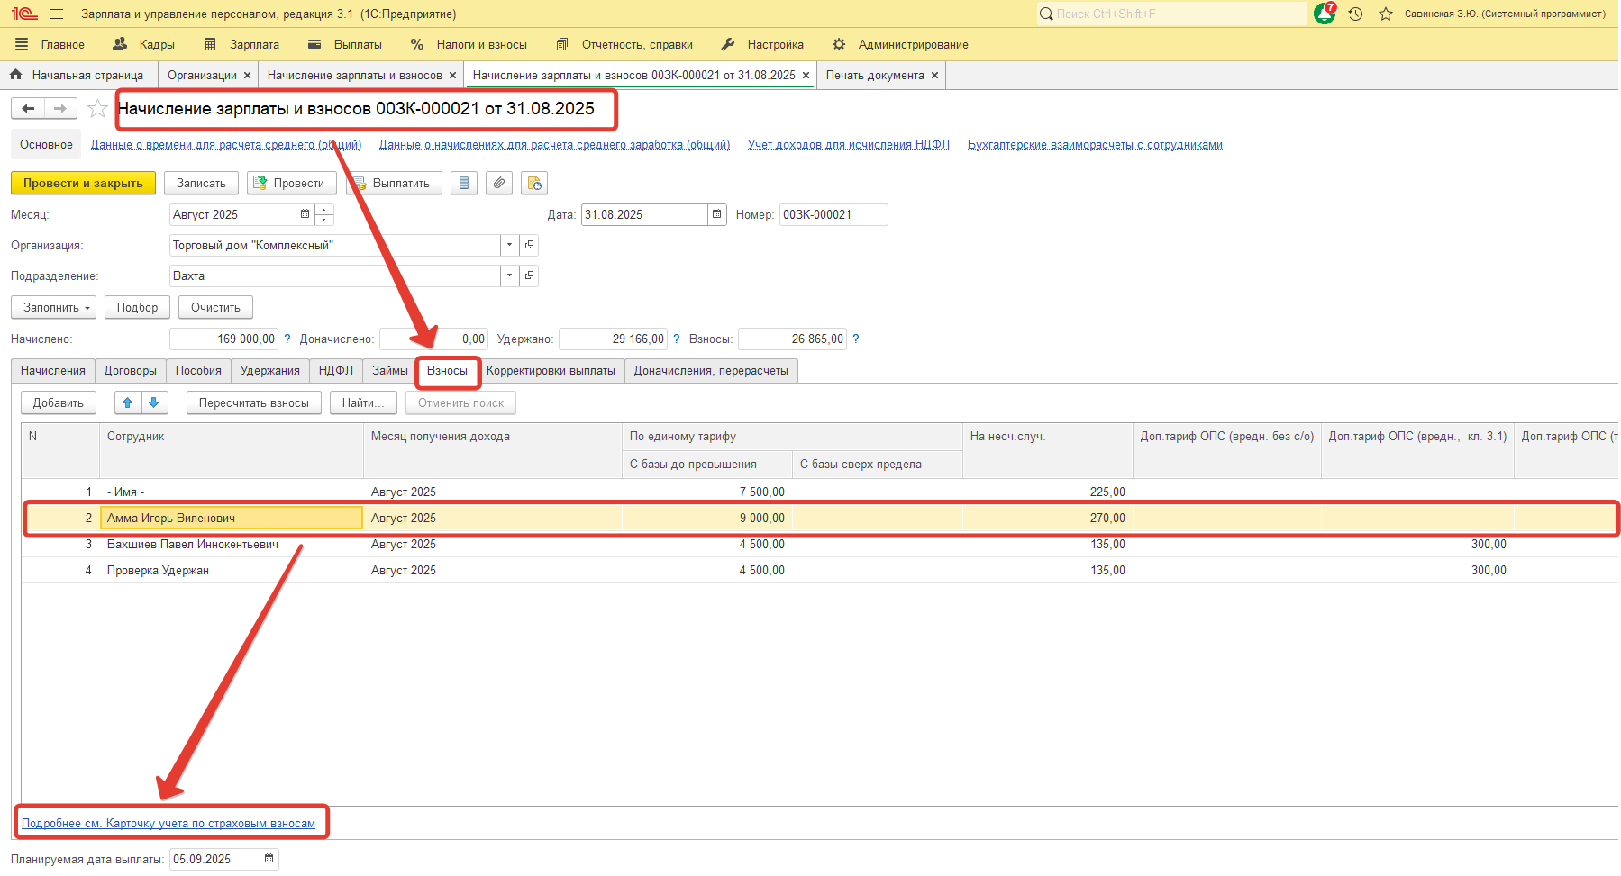Viewport: 1621px width, 876px height.
Task: Click the back navigation arrow
Action: coord(28,109)
